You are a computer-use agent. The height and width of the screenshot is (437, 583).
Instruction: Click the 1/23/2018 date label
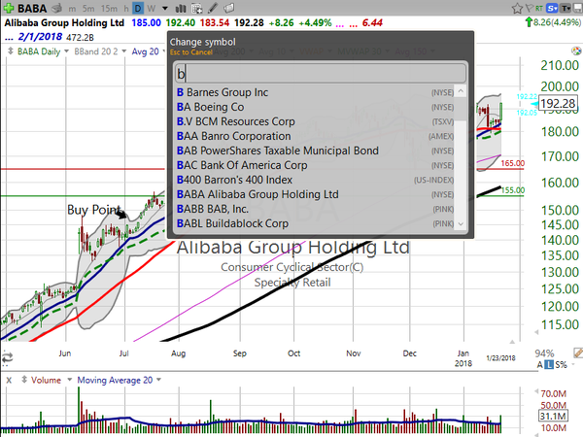point(500,358)
